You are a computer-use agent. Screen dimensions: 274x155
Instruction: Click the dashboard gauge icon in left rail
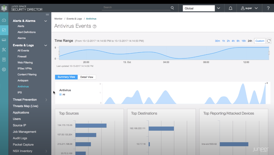pyautogui.click(x=4, y=20)
